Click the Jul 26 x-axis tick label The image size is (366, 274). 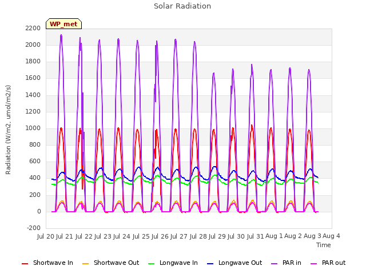[x=160, y=236]
